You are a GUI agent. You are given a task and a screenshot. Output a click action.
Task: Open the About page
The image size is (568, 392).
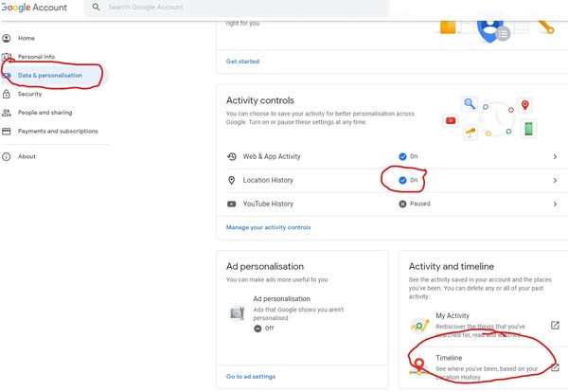[x=27, y=156]
